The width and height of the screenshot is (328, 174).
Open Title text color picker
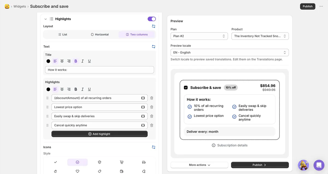click(48, 61)
